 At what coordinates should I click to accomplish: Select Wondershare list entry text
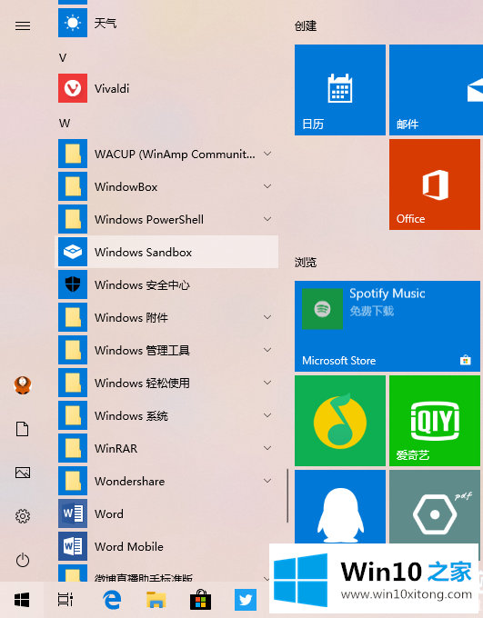[x=129, y=482]
